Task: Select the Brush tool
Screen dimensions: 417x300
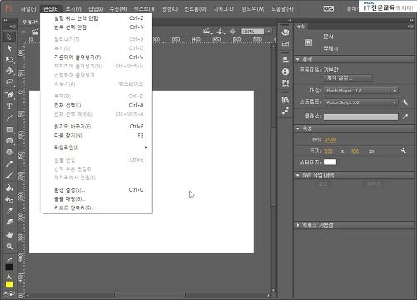Action: 9,175
